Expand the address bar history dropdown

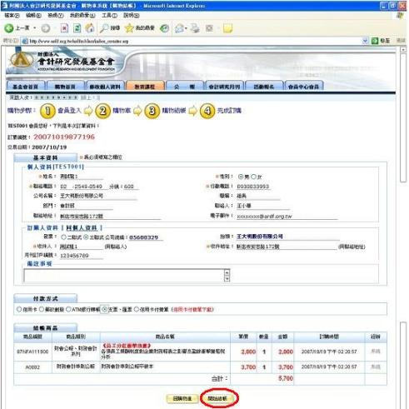[x=365, y=41]
